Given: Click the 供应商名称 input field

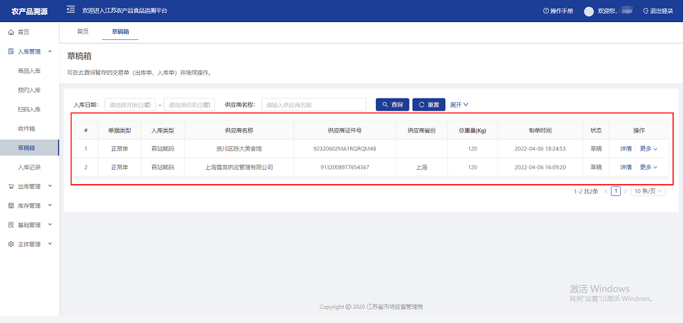Looking at the screenshot, I should (x=314, y=105).
